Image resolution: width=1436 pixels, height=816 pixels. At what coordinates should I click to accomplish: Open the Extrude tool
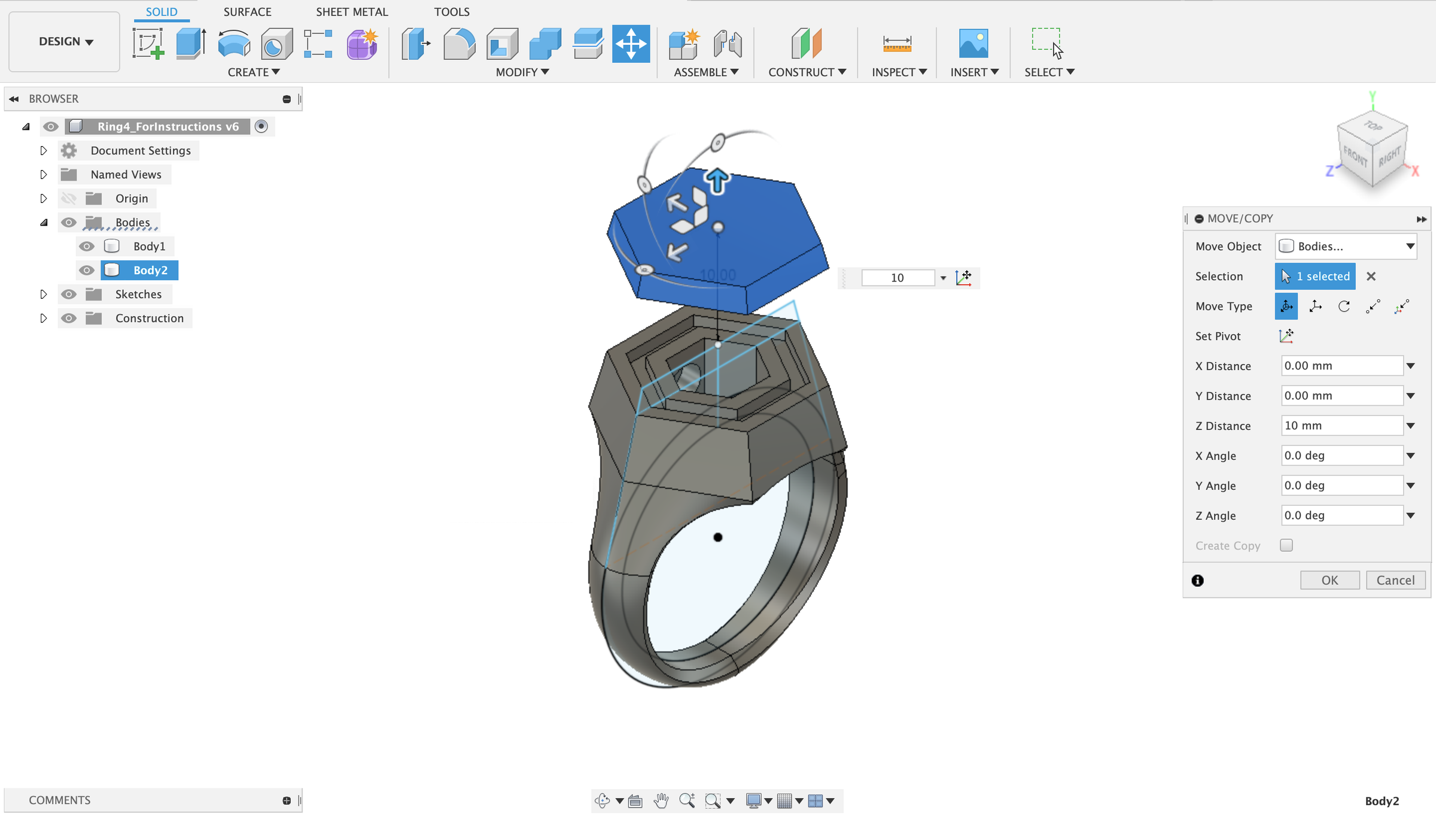190,44
